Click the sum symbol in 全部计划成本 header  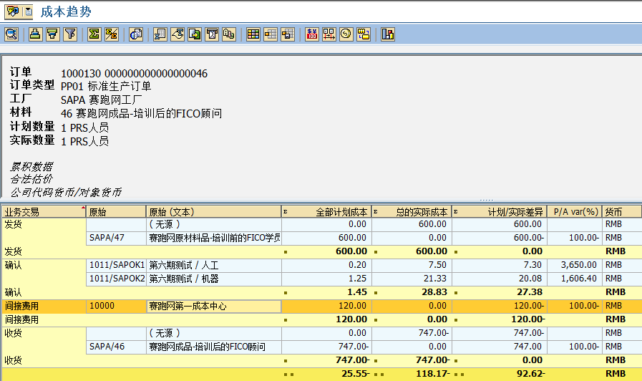pos(286,212)
